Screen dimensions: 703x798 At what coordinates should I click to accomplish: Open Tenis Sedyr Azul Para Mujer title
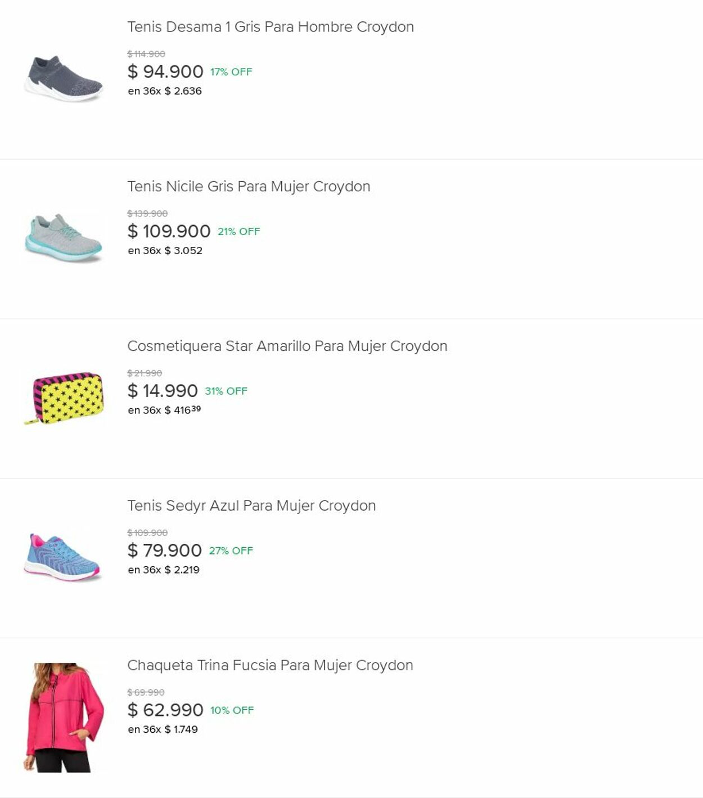[x=251, y=506]
